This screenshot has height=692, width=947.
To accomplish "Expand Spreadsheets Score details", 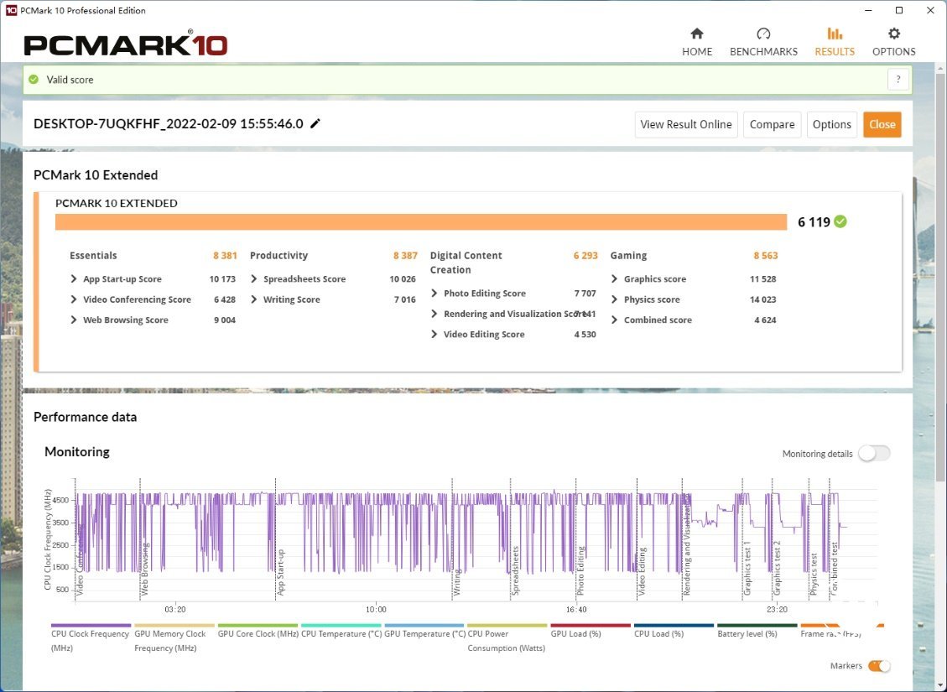I will 253,279.
